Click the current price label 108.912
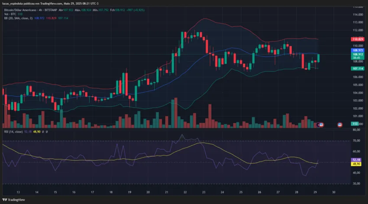Screen dimensions: 368x204 click(358, 54)
